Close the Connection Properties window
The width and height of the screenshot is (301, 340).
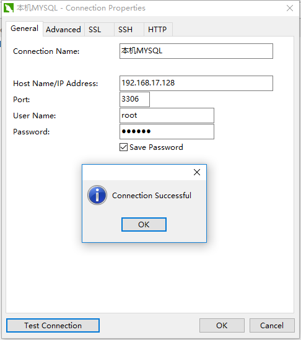(x=290, y=8)
